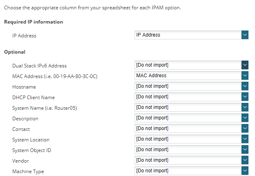Expand the Contact column dropdown
Image resolution: width=255 pixels, height=176 pixels.
(245, 128)
